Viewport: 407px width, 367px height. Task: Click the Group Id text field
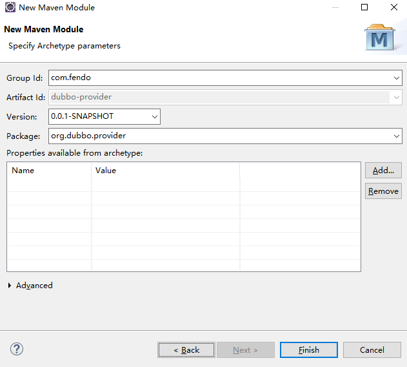click(x=225, y=78)
